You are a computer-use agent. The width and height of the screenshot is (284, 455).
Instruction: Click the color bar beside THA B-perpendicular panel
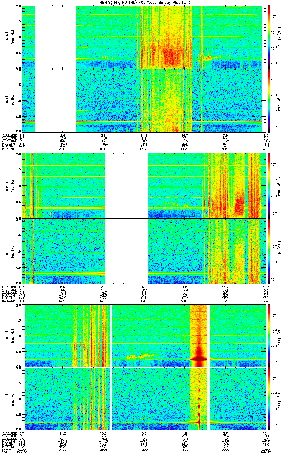pyautogui.click(x=269, y=37)
